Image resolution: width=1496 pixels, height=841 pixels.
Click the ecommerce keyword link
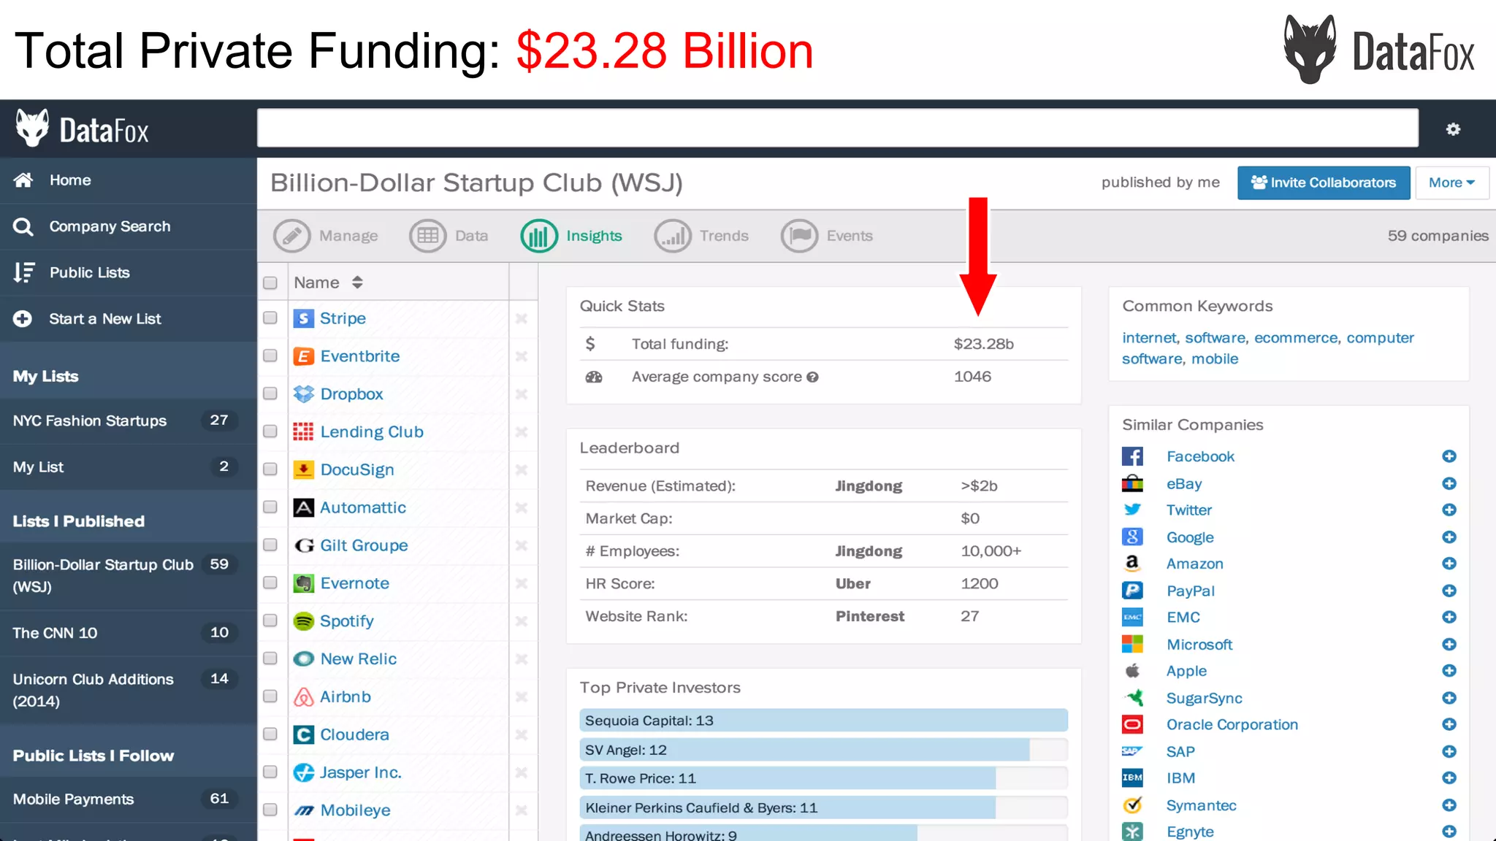pos(1297,338)
